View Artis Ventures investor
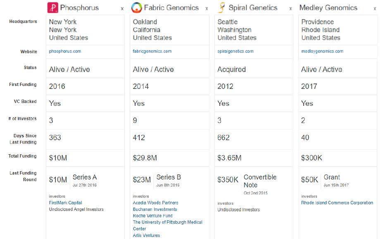The width and height of the screenshot is (383, 239). tap(146, 236)
